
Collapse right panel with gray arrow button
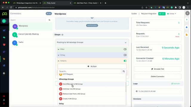[x=187, y=13]
